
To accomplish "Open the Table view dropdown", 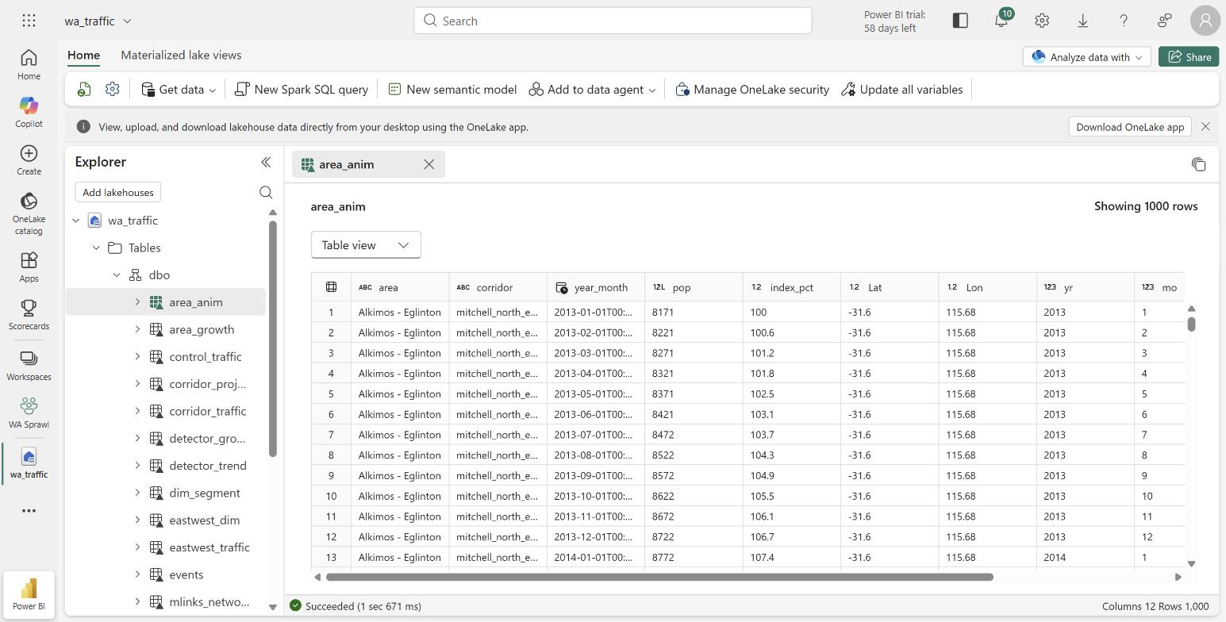I will tap(366, 245).
